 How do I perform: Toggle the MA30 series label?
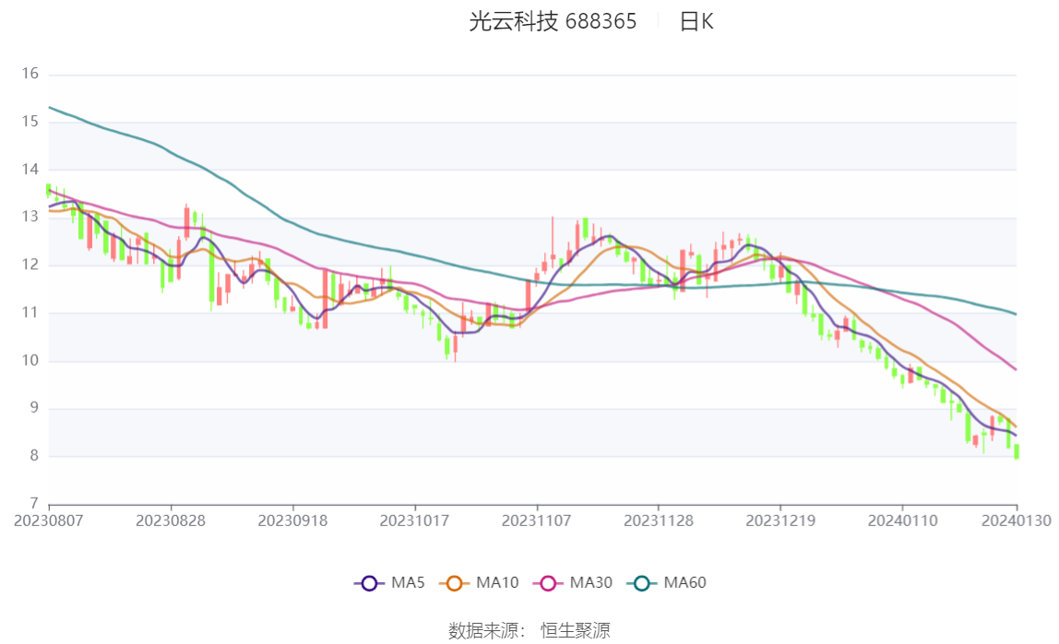click(x=591, y=582)
